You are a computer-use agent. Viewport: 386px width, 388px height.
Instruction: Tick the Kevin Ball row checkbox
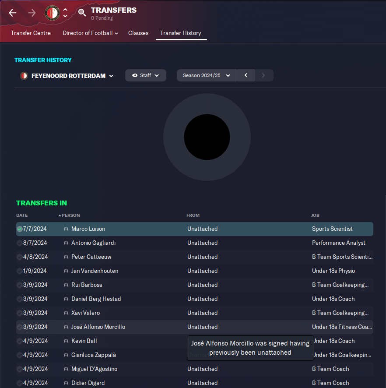(x=20, y=341)
